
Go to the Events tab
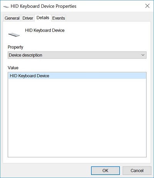59,18
